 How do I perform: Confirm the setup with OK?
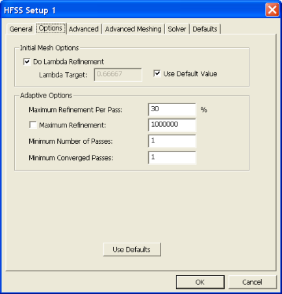tap(200, 282)
